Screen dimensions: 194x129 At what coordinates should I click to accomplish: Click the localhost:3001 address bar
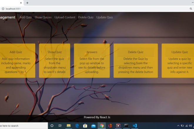[x=96, y=9]
